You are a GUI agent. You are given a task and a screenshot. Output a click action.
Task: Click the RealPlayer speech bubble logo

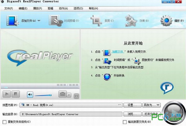(167, 88)
